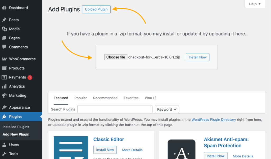This screenshot has height=159, width=271.
Task: Click the Dashboard gauge icon in sidebar
Action: [4, 8]
